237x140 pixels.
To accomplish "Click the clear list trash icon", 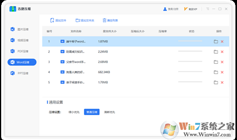I will click(104, 21).
